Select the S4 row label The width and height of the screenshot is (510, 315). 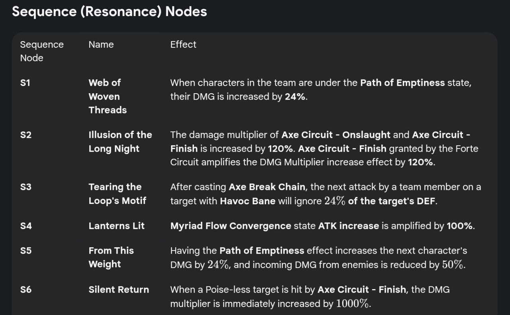(25, 226)
